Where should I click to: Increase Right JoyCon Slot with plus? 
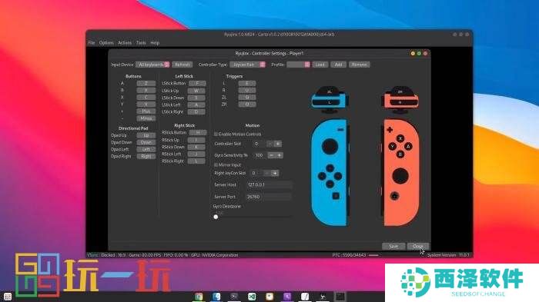(x=275, y=174)
